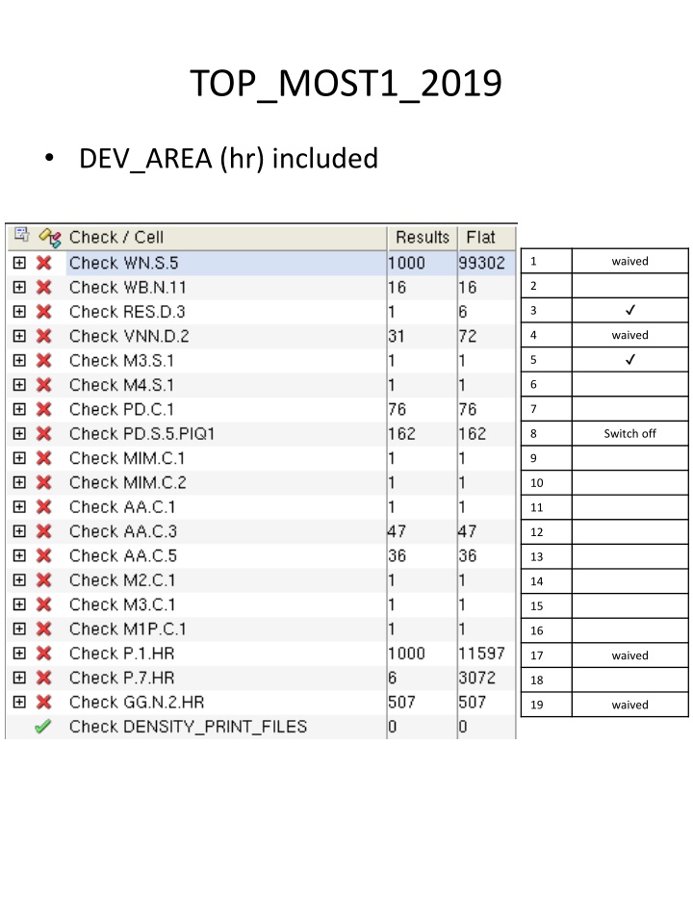Click the checkmark cell in row 5
This screenshot has width=693, height=924.
click(629, 359)
